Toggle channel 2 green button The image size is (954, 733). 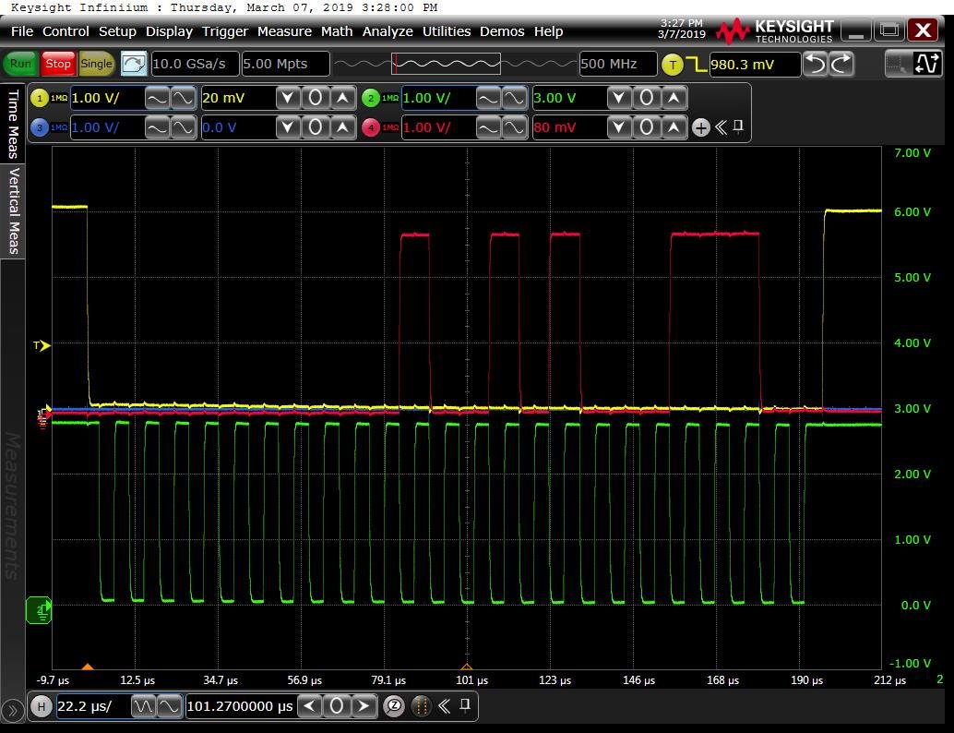tap(371, 99)
